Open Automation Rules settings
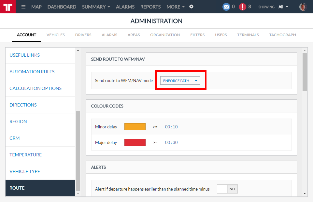313x202 pixels. (32, 72)
